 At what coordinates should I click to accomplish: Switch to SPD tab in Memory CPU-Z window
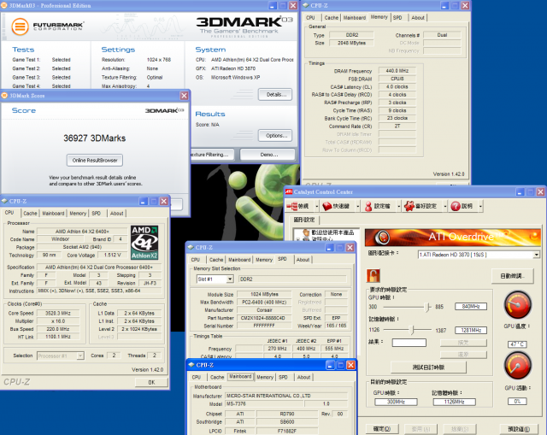pyautogui.click(x=397, y=17)
